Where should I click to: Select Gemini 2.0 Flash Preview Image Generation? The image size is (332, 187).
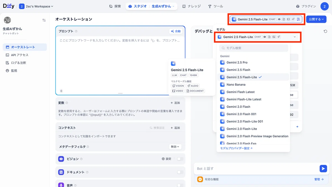pos(254,136)
